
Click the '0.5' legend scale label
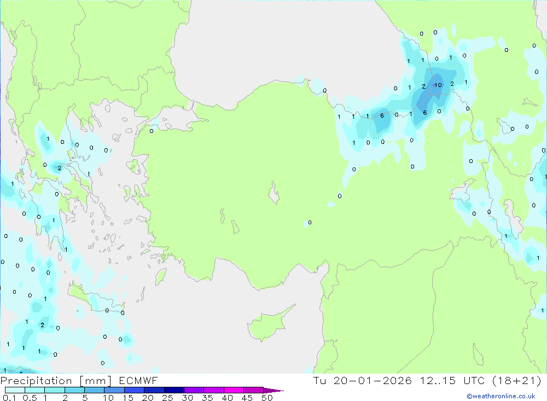tap(30, 398)
